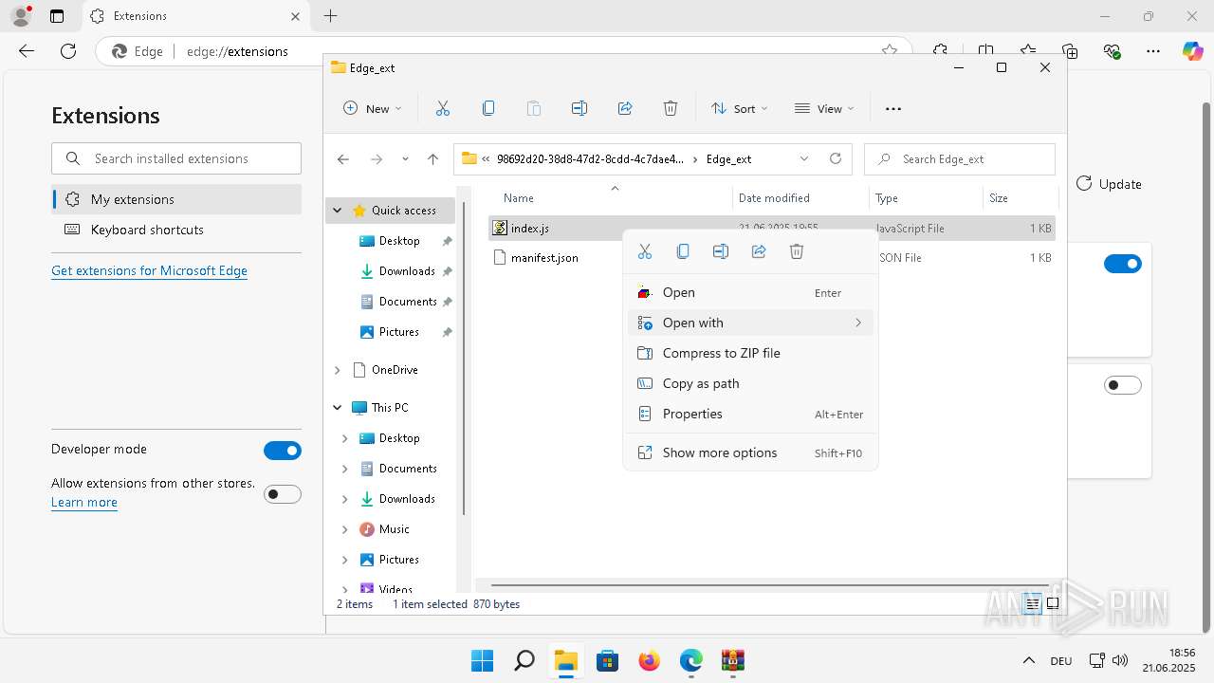Choose Show more options
The height and width of the screenshot is (683, 1214).
pyautogui.click(x=750, y=452)
